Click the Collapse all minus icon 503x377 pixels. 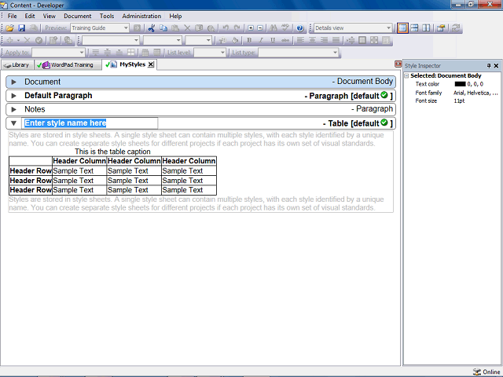click(x=260, y=28)
